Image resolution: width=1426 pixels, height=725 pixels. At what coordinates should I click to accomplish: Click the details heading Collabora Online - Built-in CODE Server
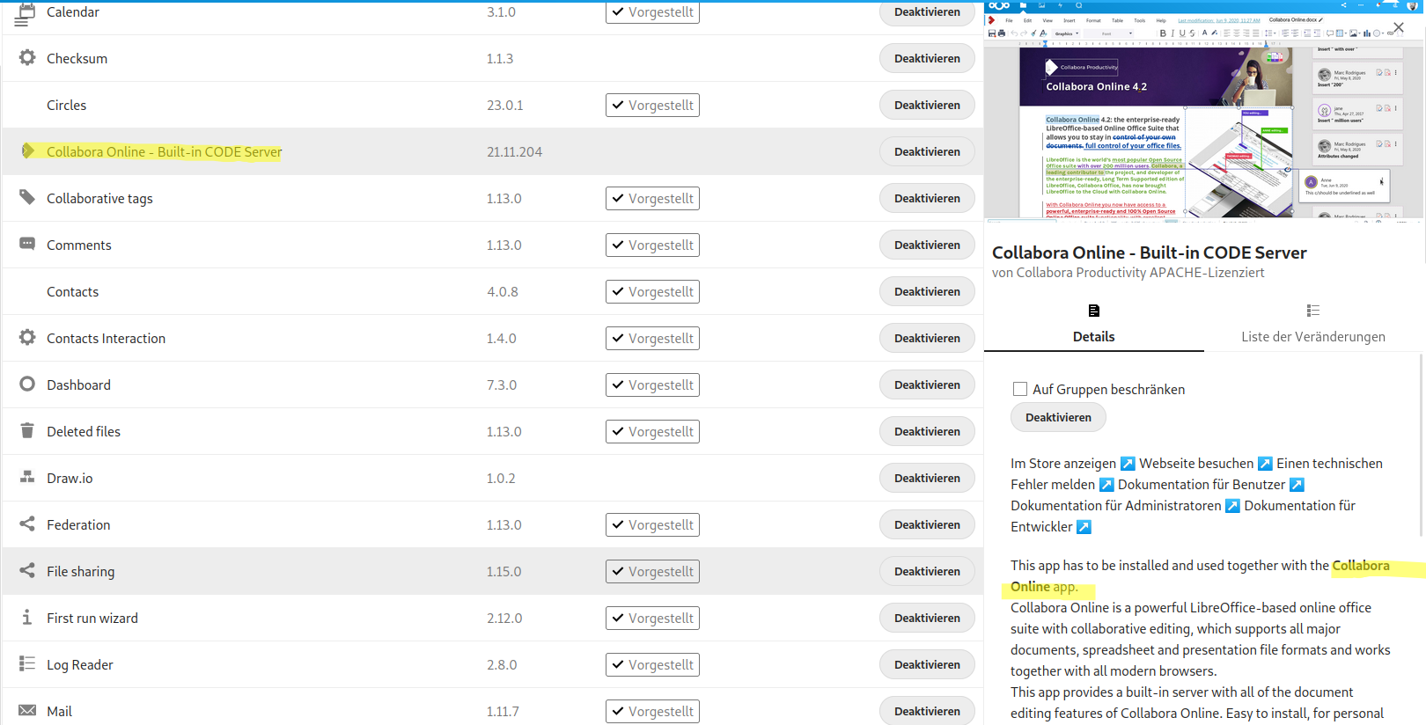pos(1149,253)
